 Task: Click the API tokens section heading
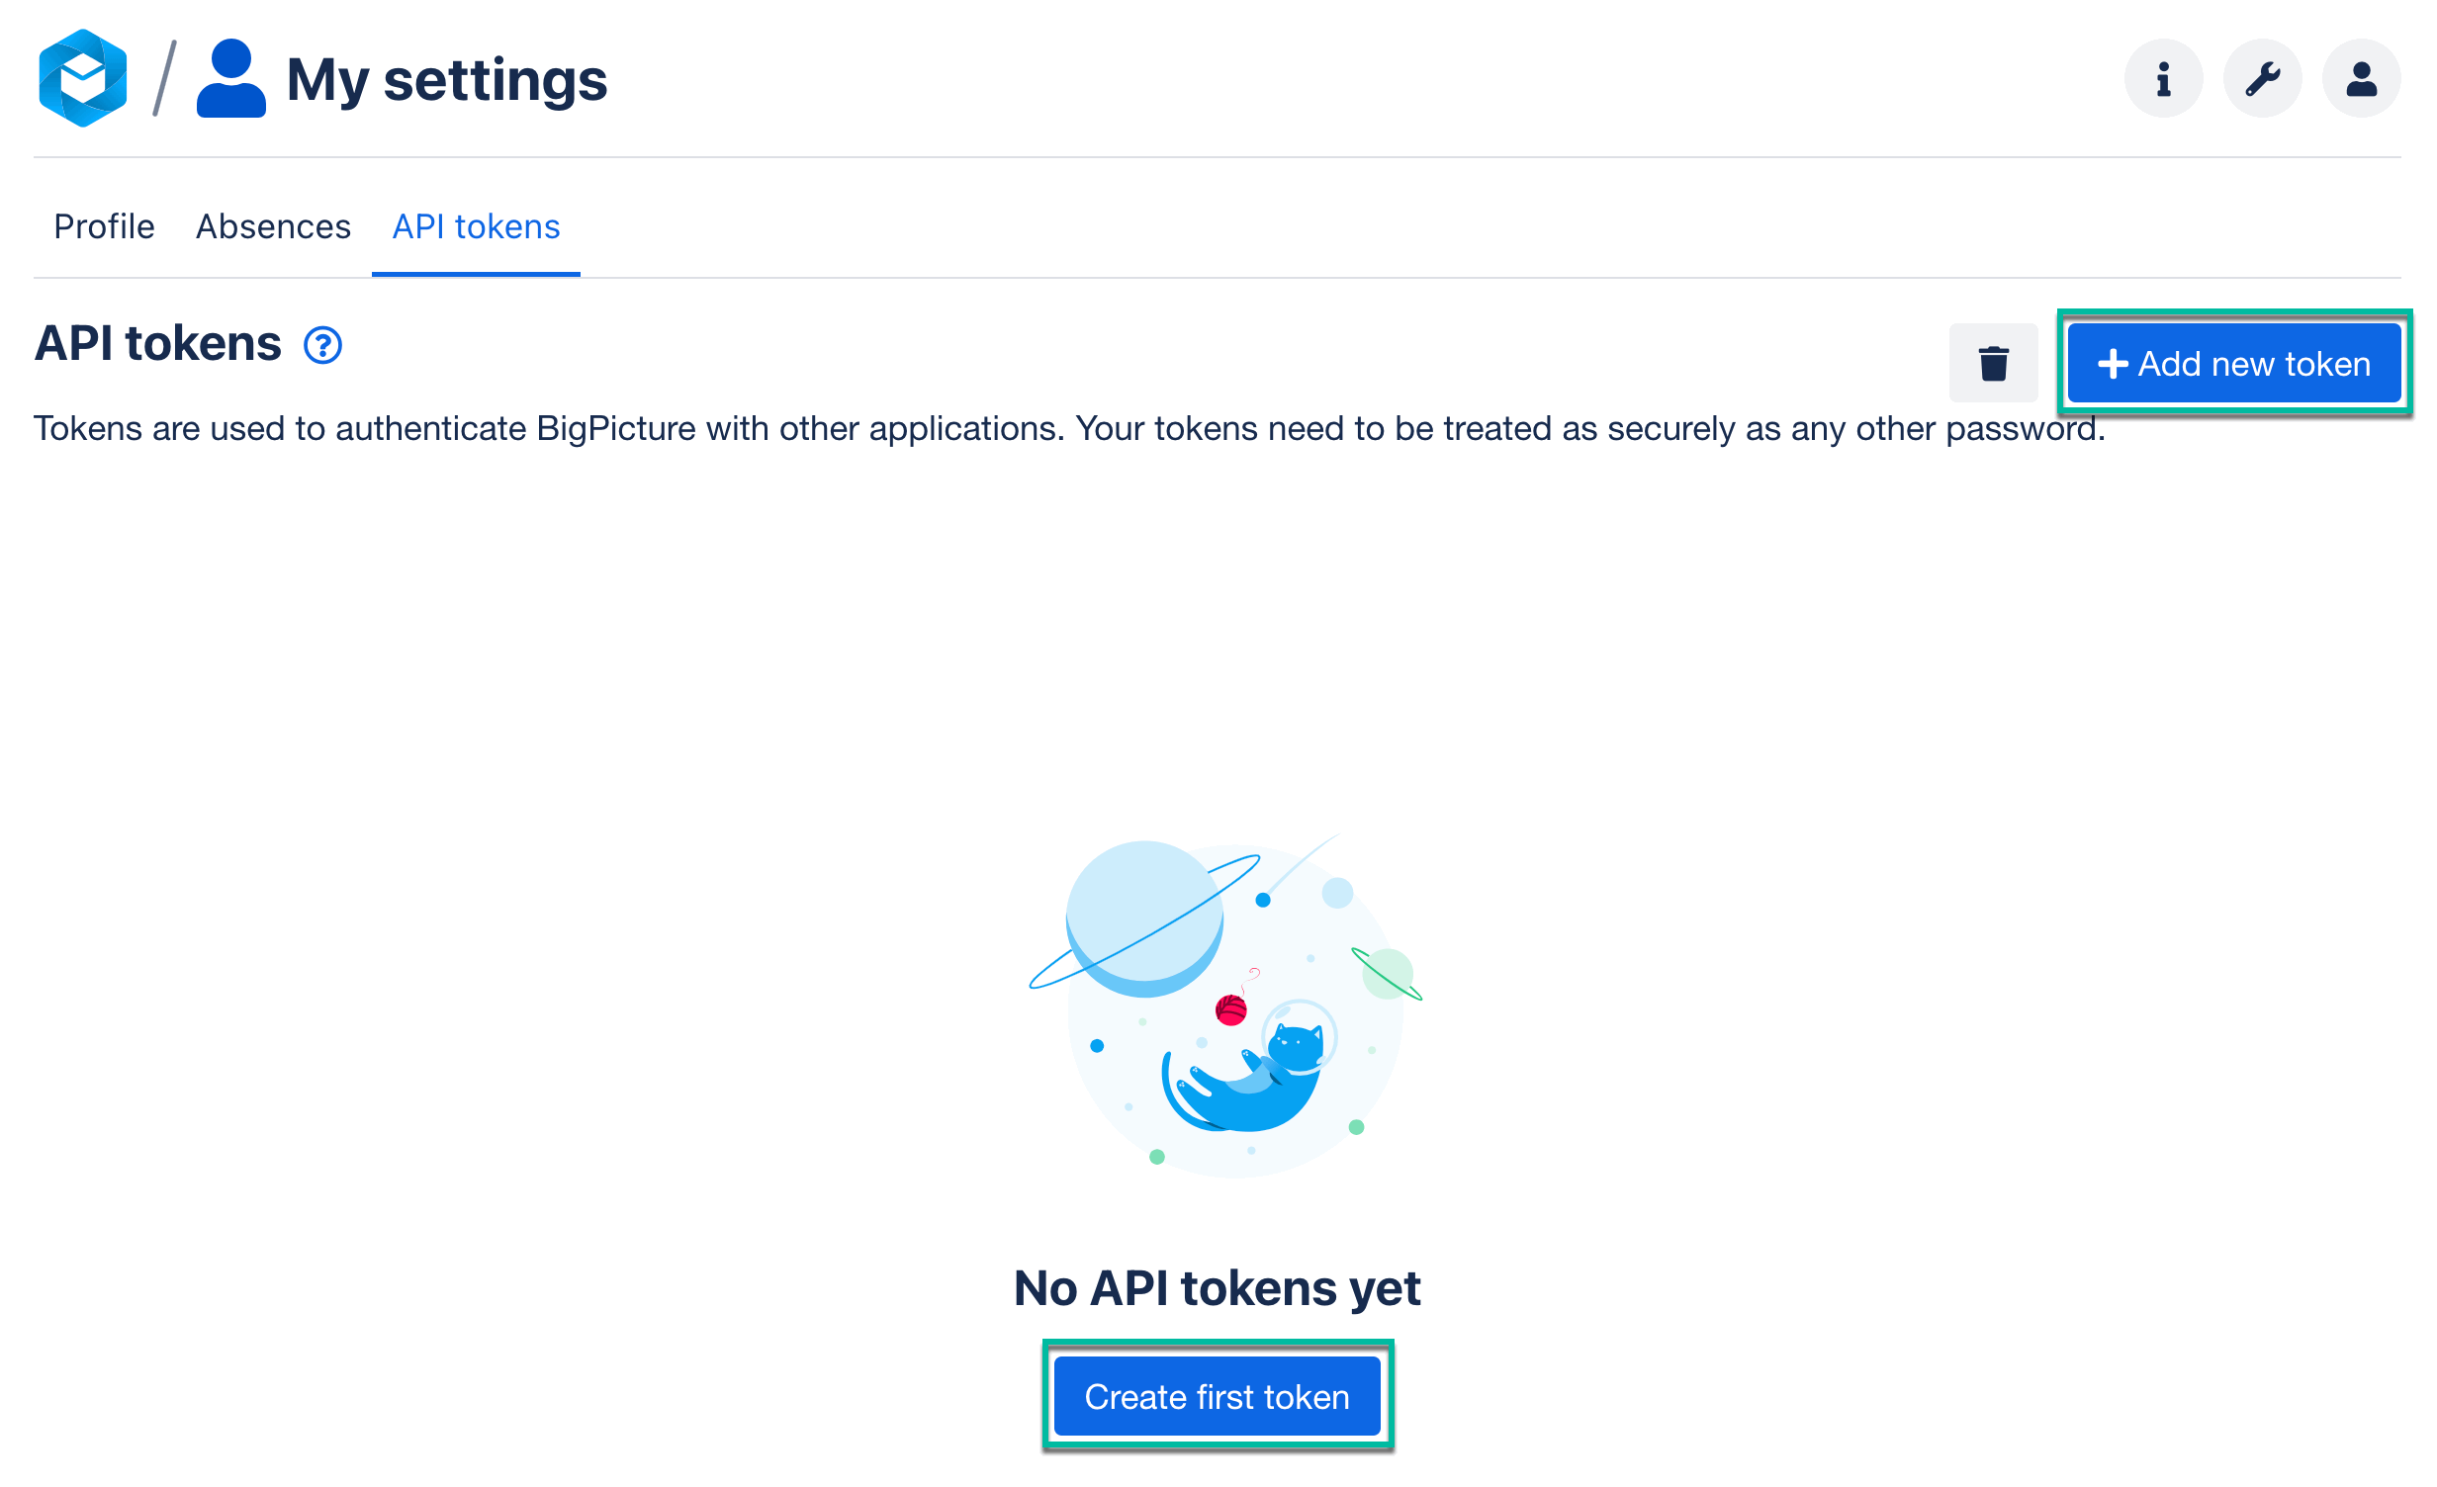tap(158, 344)
